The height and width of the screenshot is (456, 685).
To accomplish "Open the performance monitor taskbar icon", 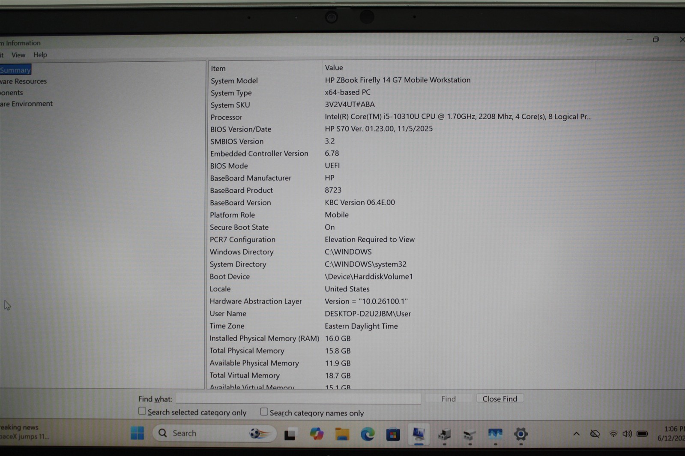I will (495, 434).
